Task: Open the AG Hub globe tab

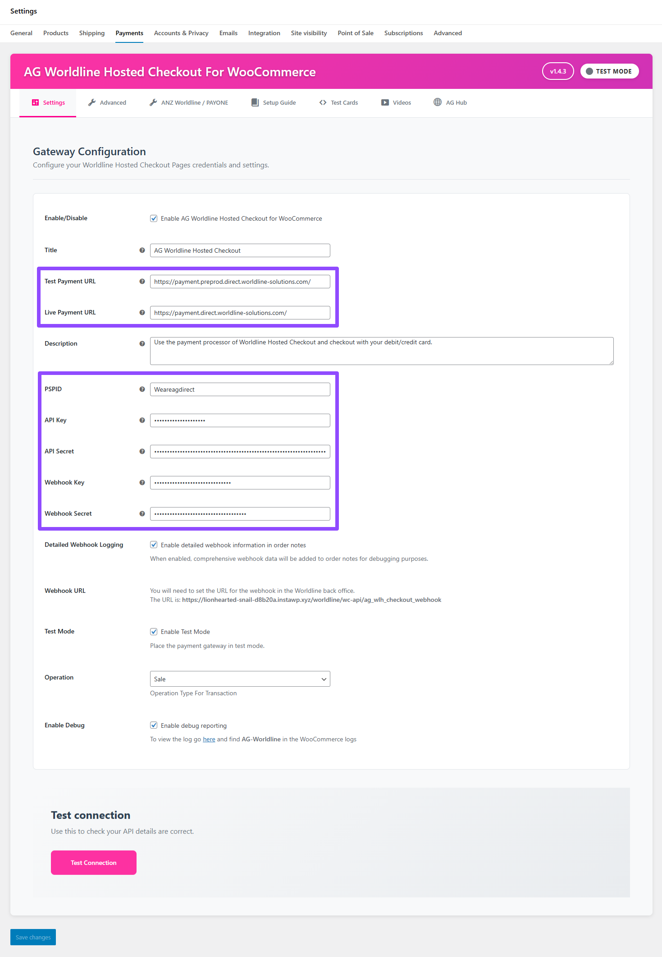Action: 450,103
